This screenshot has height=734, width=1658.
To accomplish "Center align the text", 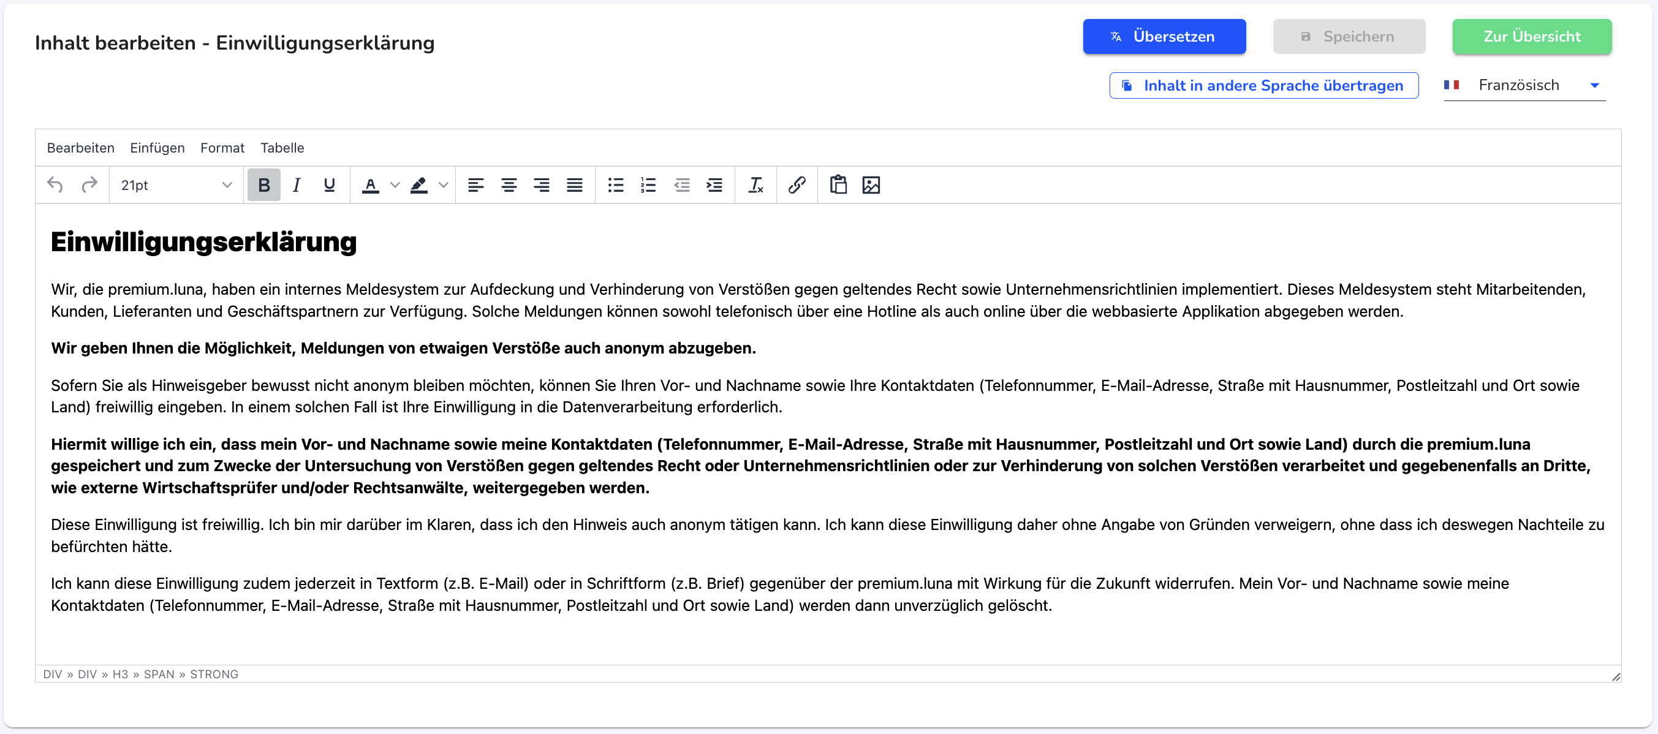I will (x=509, y=186).
